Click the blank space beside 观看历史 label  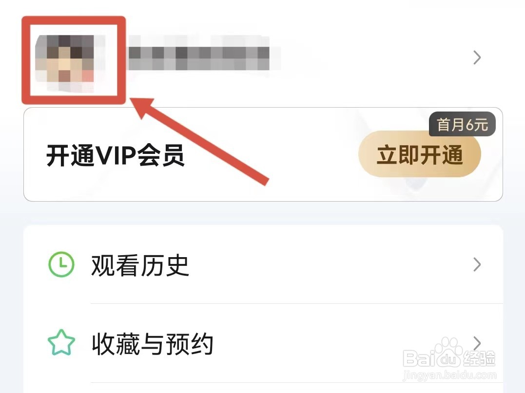pos(328,265)
